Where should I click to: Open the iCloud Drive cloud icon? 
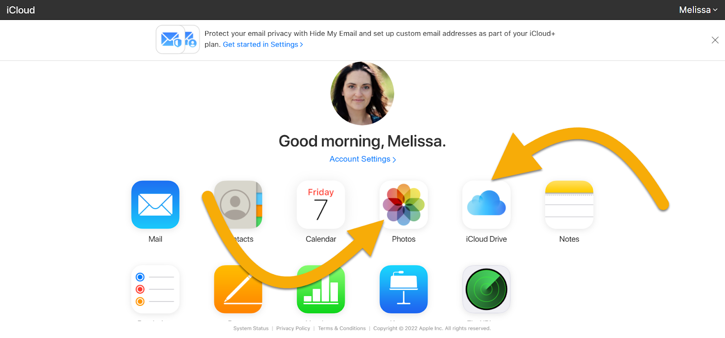487,205
